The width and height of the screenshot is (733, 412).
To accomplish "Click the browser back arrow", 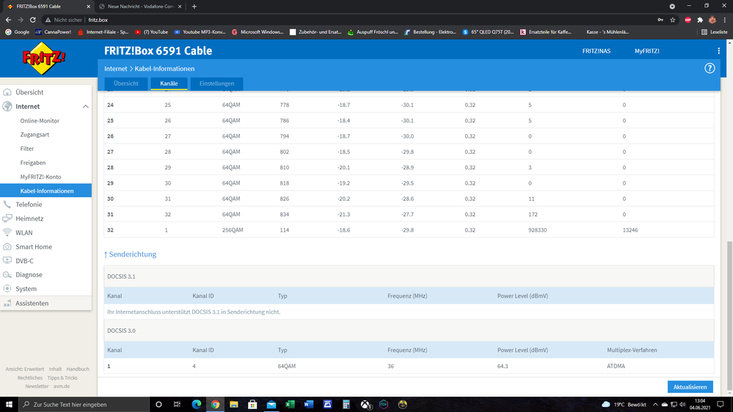I will click(x=8, y=20).
